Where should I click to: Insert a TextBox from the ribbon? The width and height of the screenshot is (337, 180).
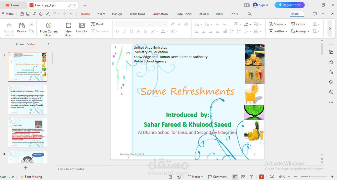276,31
